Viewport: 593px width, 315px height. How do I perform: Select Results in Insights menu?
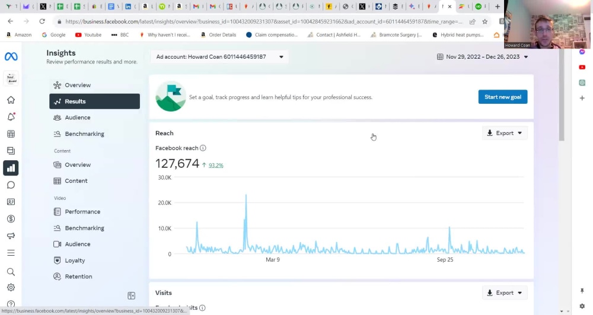pos(94,101)
